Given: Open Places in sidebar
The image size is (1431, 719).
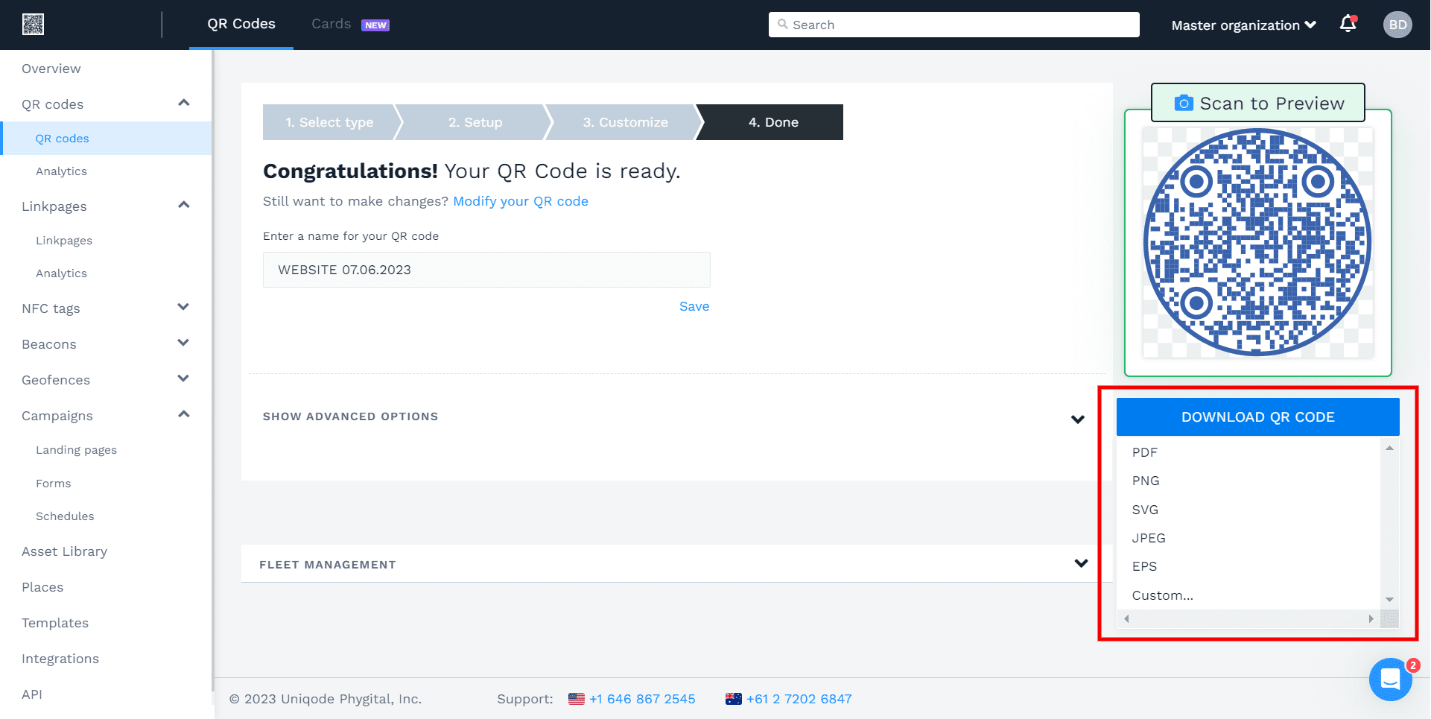Looking at the screenshot, I should pyautogui.click(x=42, y=587).
